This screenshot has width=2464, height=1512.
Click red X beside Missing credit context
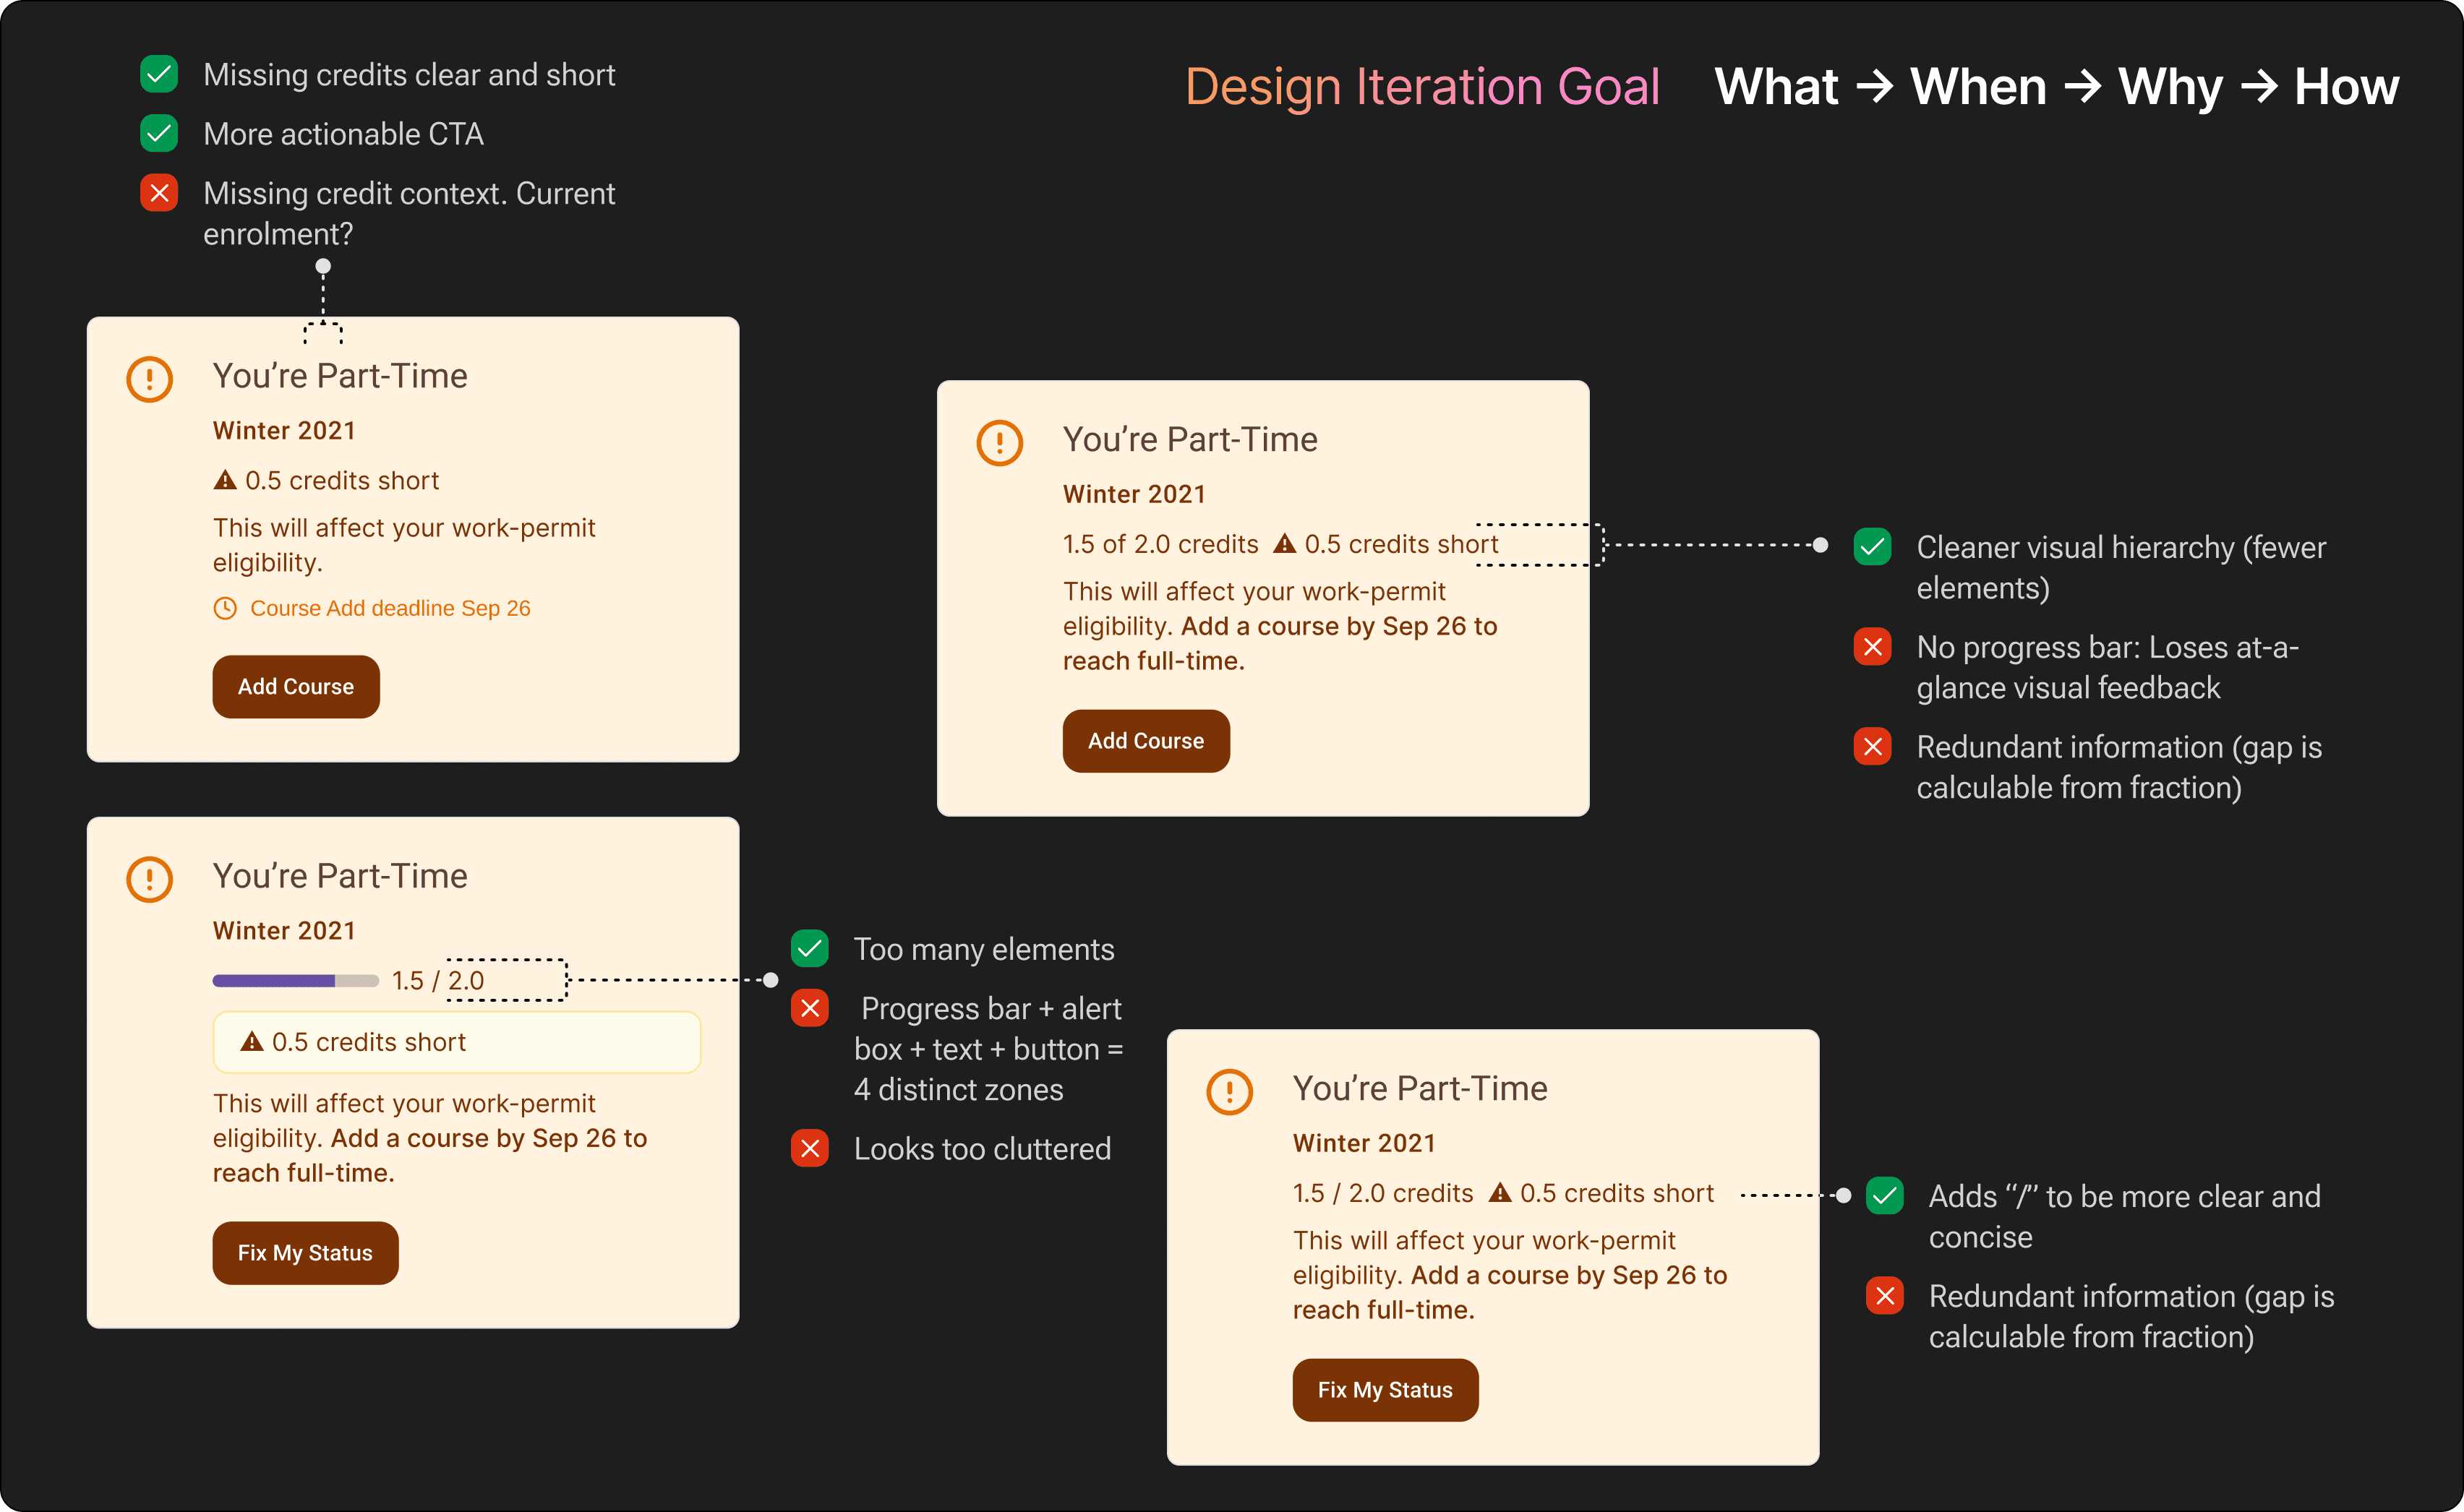159,192
